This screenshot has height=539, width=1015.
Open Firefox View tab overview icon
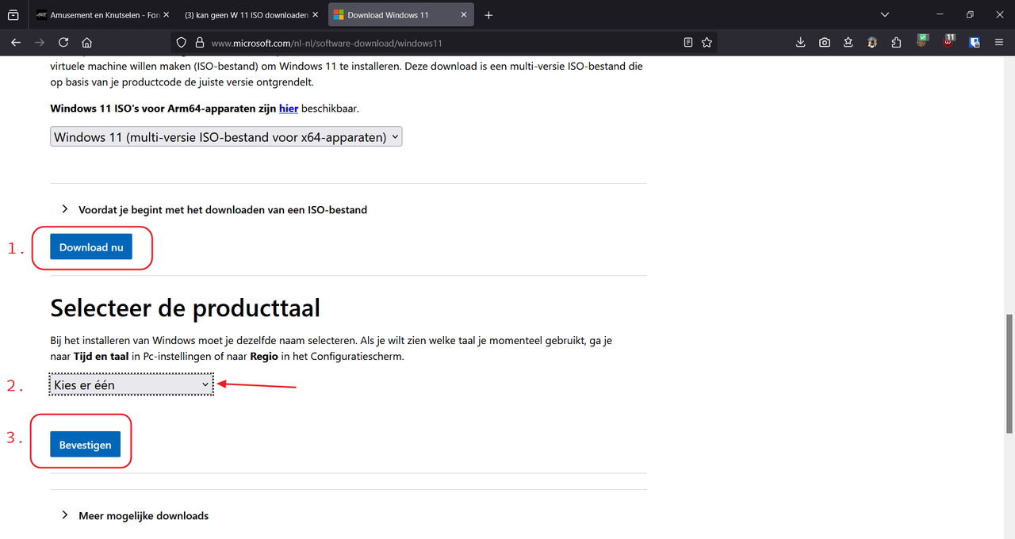[x=13, y=15]
